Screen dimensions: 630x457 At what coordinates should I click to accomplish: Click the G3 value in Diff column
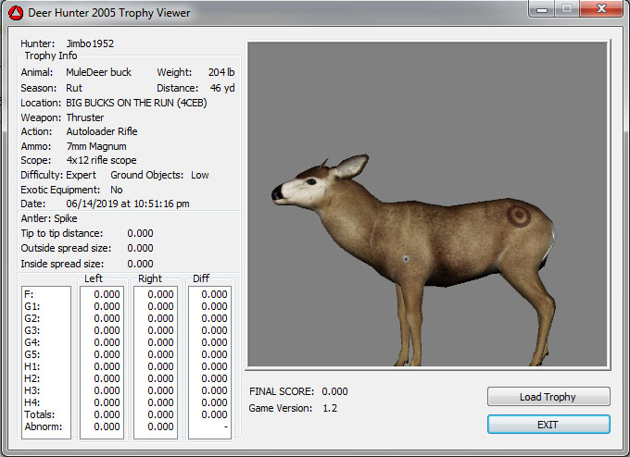pyautogui.click(x=213, y=330)
